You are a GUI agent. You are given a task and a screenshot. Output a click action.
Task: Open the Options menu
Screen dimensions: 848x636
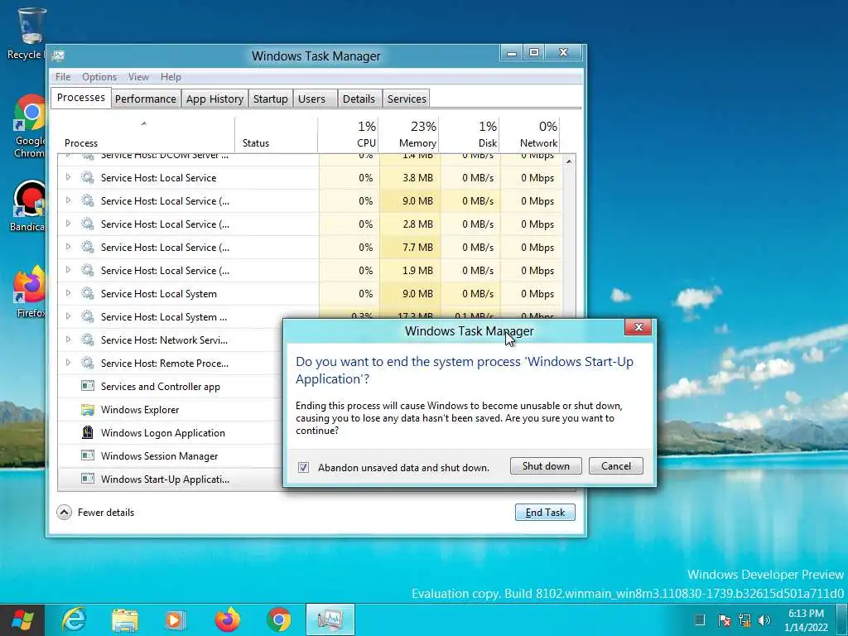click(99, 77)
